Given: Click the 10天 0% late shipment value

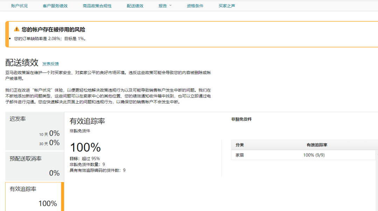Looking at the screenshot, I should coord(50,134).
